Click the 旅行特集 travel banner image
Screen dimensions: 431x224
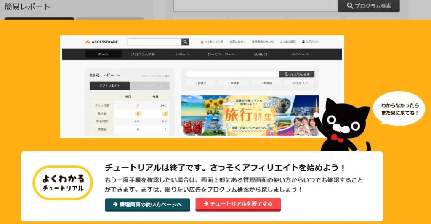[250, 115]
